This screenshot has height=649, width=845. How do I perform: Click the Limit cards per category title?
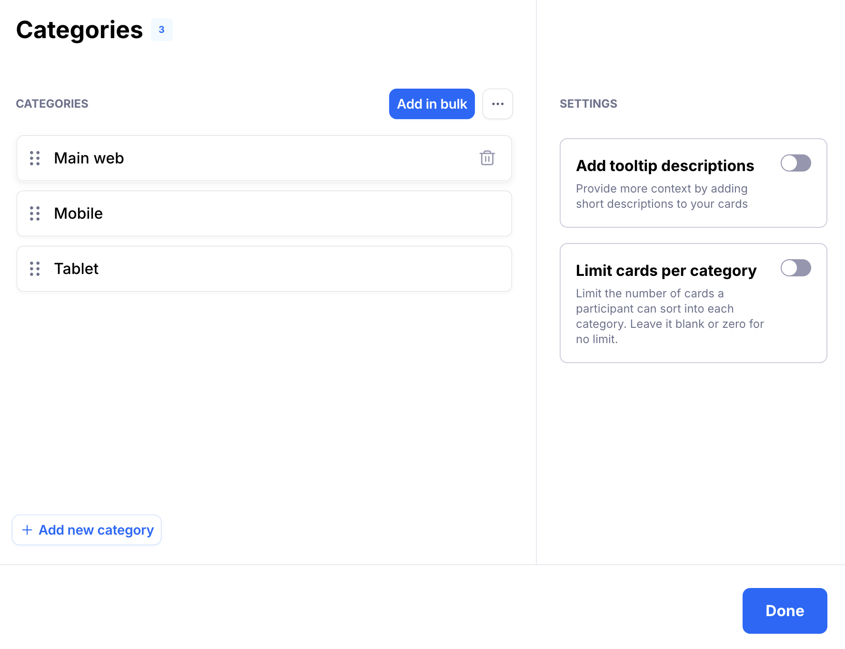pos(666,271)
